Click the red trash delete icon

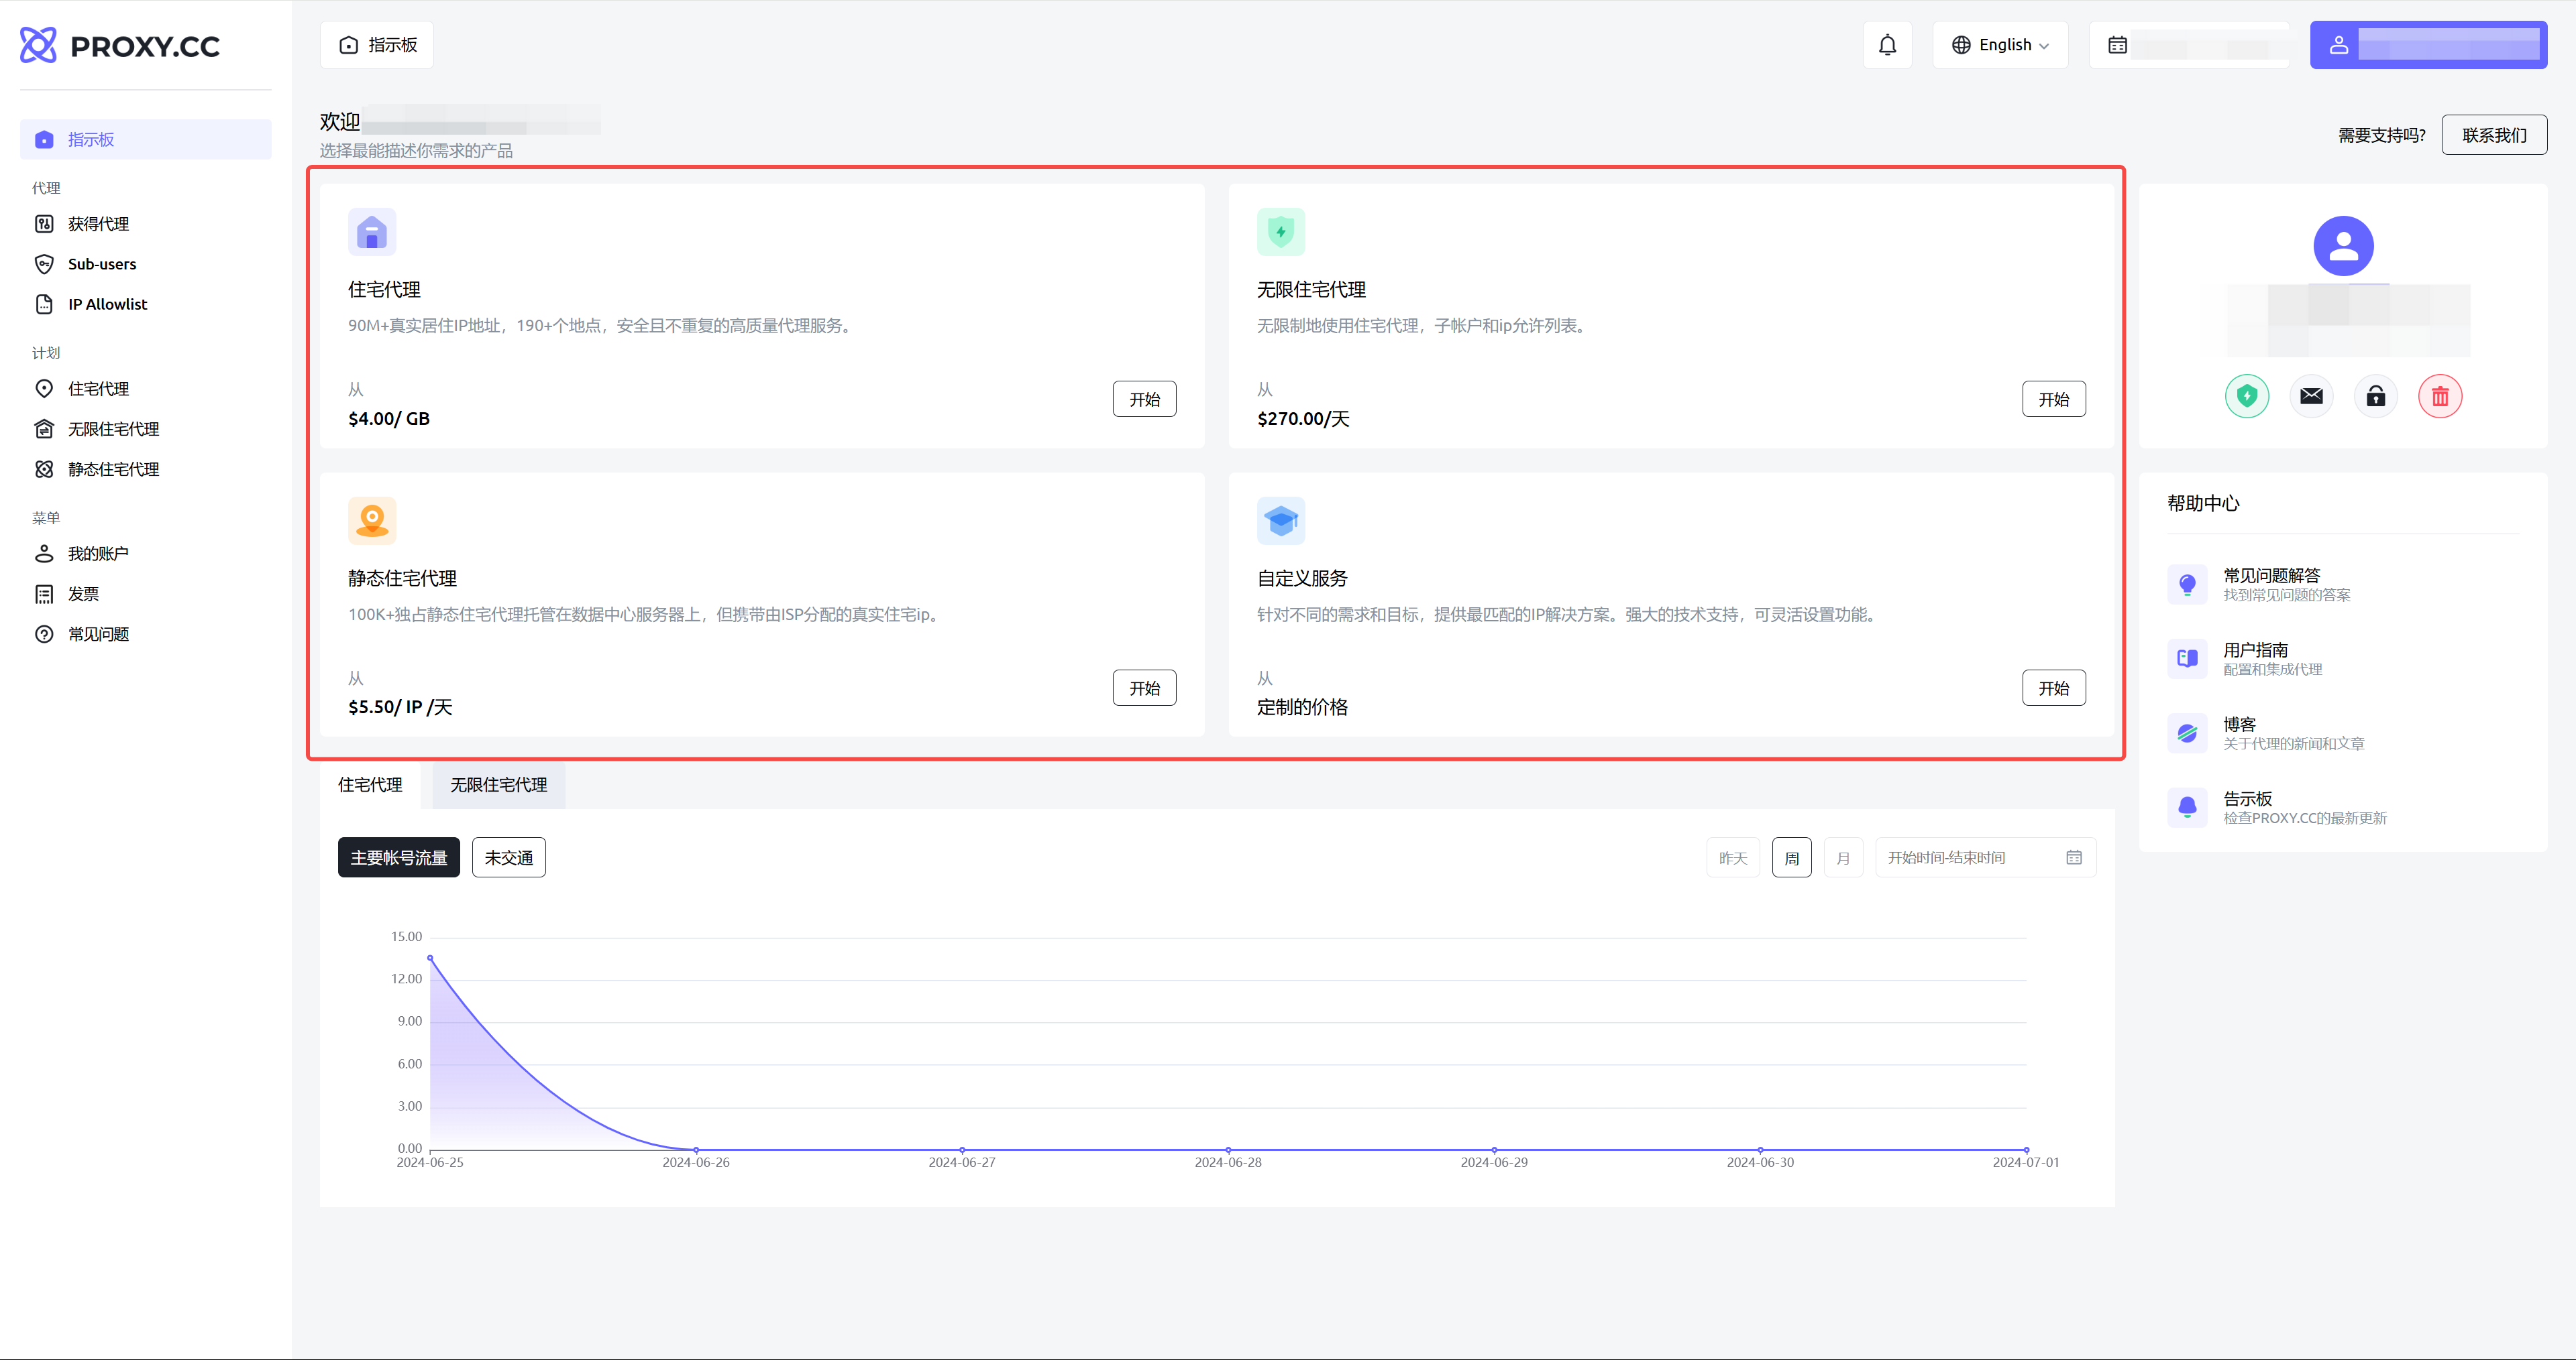[x=2440, y=397]
